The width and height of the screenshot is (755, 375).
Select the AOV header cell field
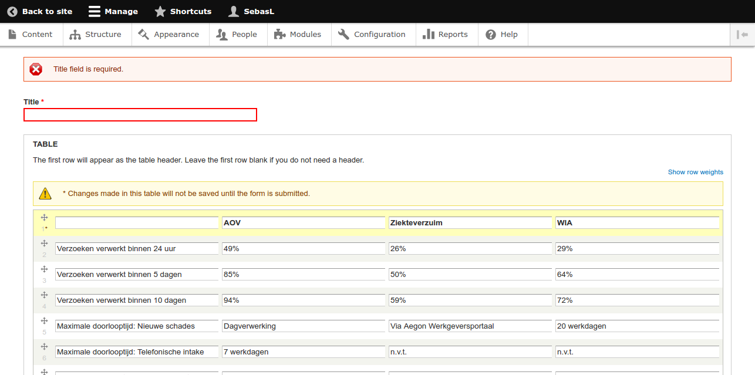(x=303, y=223)
